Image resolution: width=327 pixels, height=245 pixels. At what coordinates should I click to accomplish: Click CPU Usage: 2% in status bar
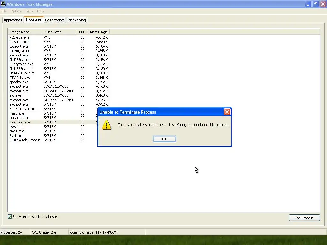click(44, 232)
